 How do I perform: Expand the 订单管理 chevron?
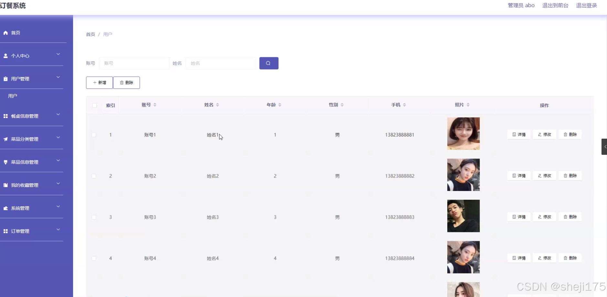58,229
